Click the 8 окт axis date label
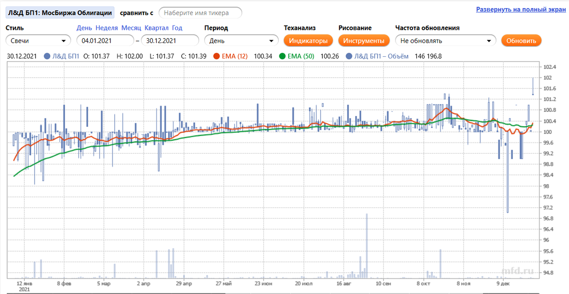 click(423, 284)
